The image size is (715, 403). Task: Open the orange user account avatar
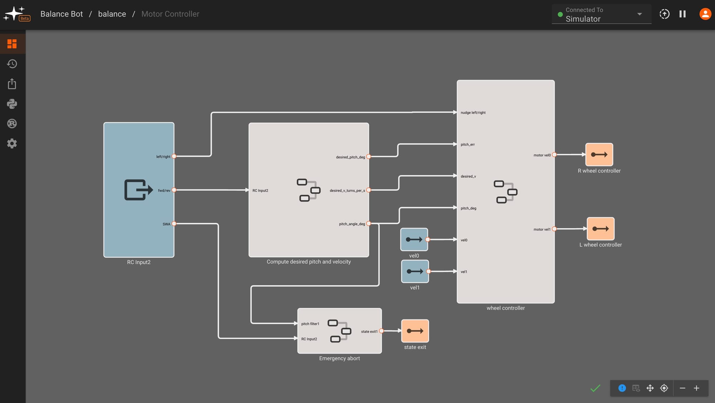click(705, 14)
